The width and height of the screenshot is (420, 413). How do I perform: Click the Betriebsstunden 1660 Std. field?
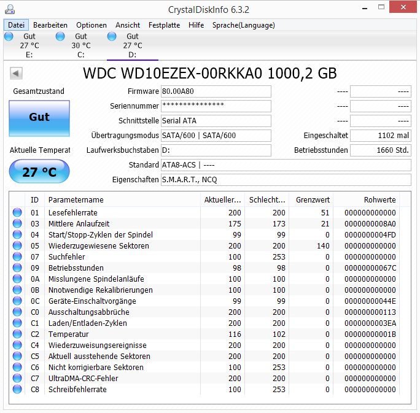coord(381,150)
